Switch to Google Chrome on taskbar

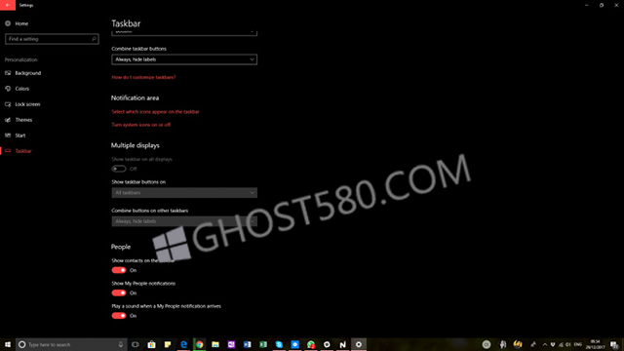pos(199,344)
